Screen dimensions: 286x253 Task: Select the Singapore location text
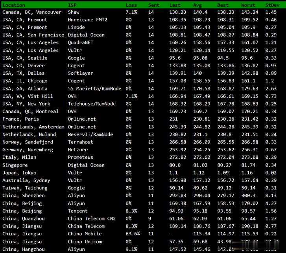pyautogui.click(x=15, y=165)
